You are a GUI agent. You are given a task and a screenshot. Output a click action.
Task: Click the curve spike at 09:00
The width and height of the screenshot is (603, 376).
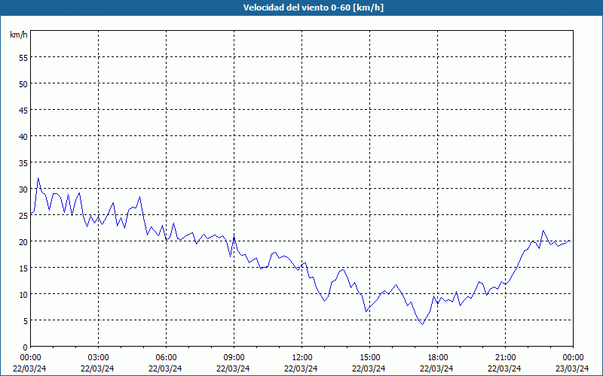tap(234, 236)
